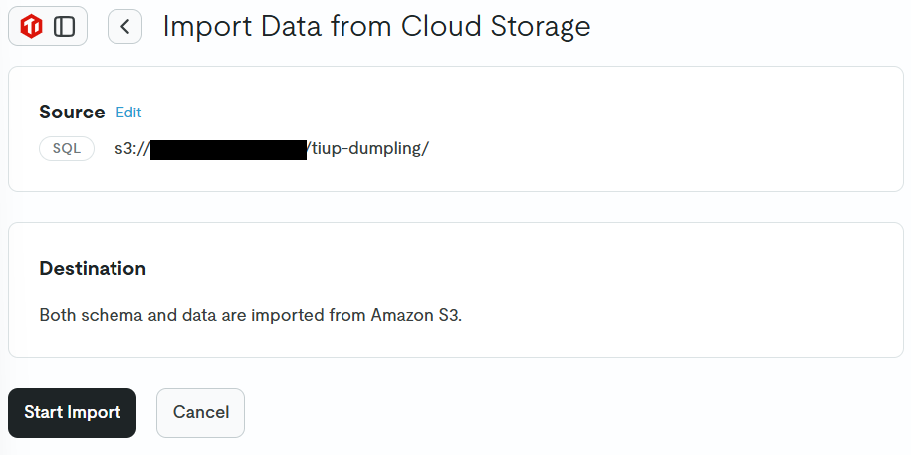Toggle the sidebar panel icon
This screenshot has height=455, width=911.
65,27
